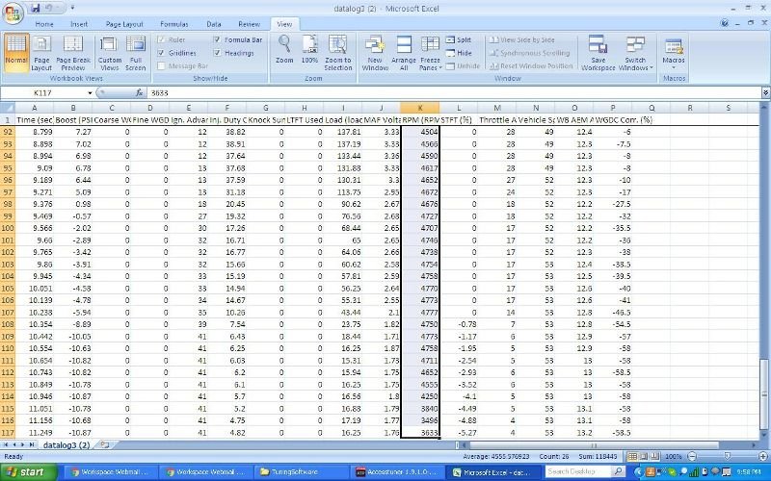Toggle the Gridlines checkbox
Image resolution: width=771 pixels, height=481 pixels.
tap(161, 53)
